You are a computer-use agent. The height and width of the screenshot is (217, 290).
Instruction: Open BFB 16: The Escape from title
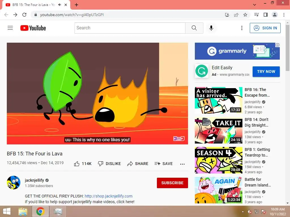257,92
